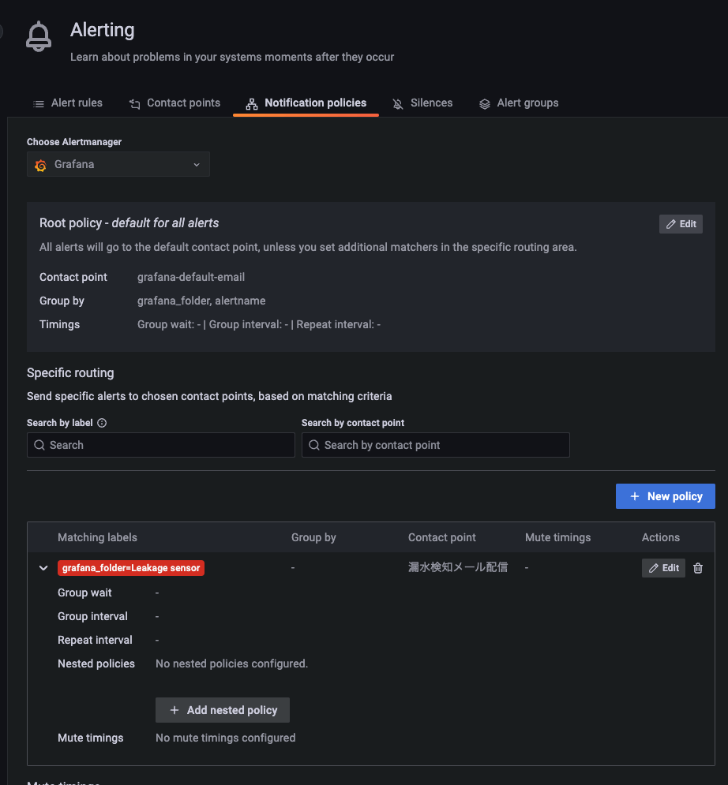This screenshot has width=728, height=785.
Task: Click the magnifier icon in contact point search
Action: [313, 445]
